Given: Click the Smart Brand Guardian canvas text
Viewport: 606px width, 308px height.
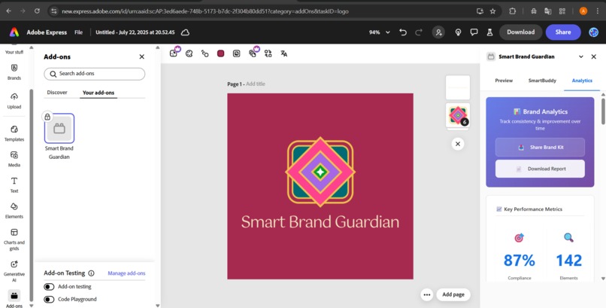Looking at the screenshot, I should pos(320,222).
